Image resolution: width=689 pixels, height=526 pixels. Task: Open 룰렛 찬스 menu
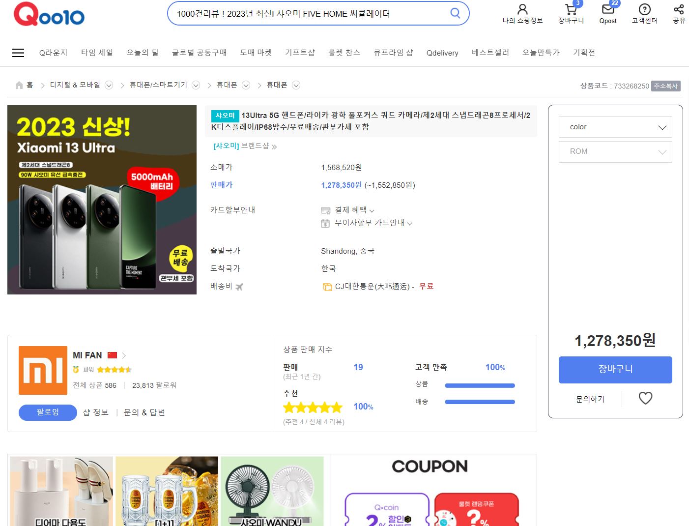coord(344,53)
